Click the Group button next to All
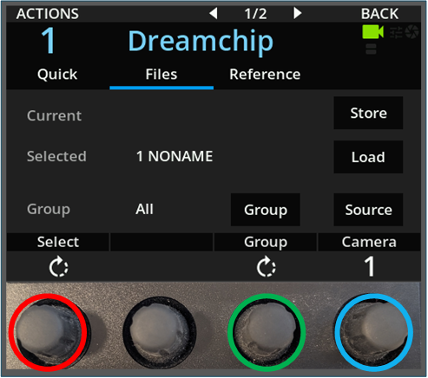 point(266,210)
